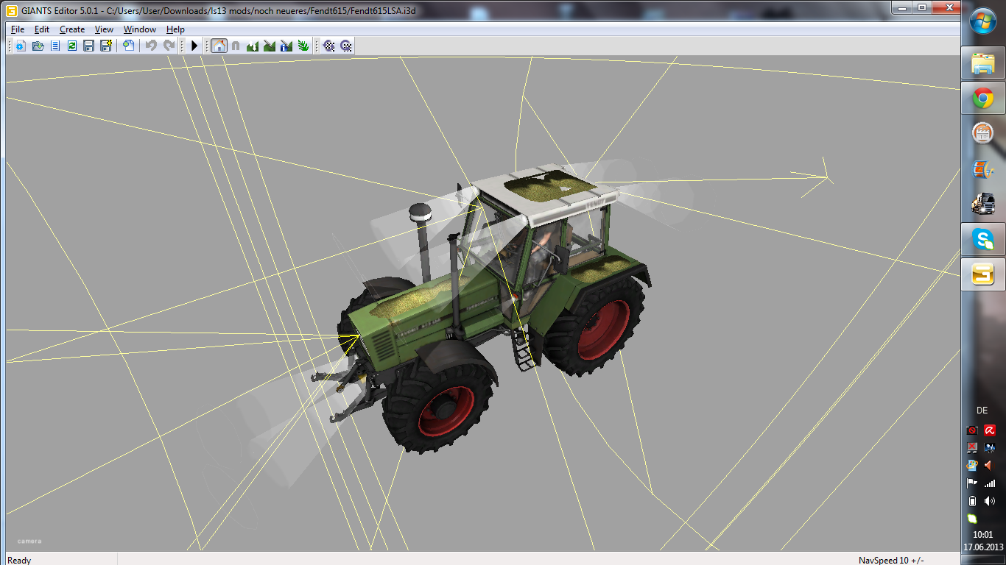Image resolution: width=1006 pixels, height=565 pixels.
Task: Toggle the gray magnet snap icon
Action: point(236,46)
